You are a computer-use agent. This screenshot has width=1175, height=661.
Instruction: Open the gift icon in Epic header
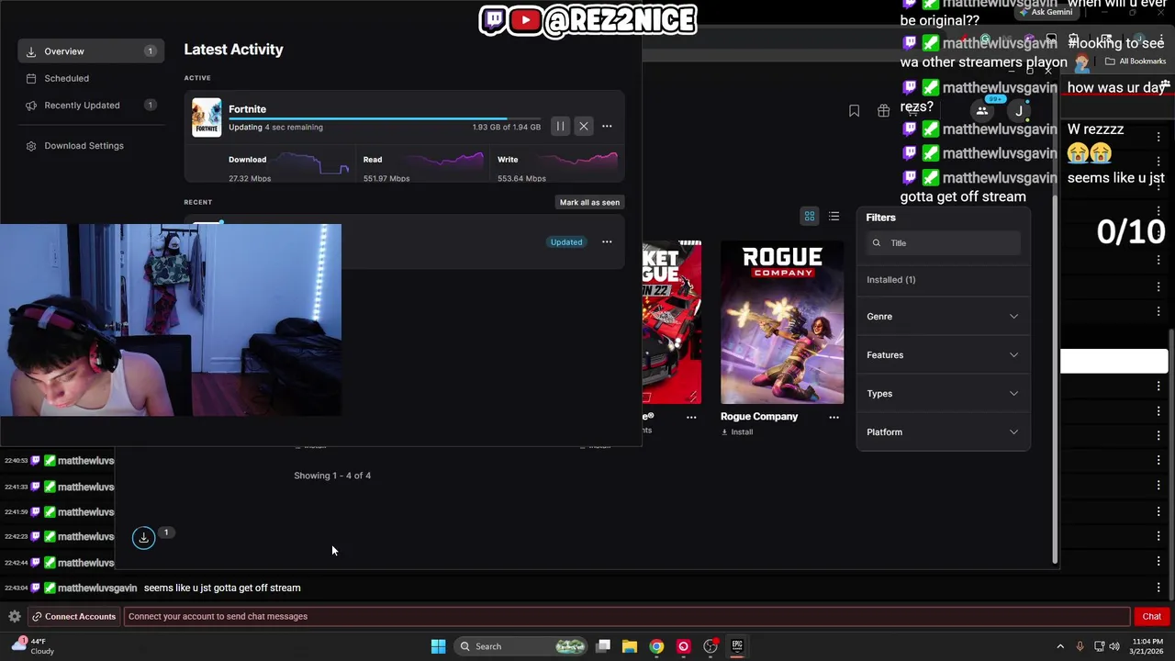(x=883, y=111)
